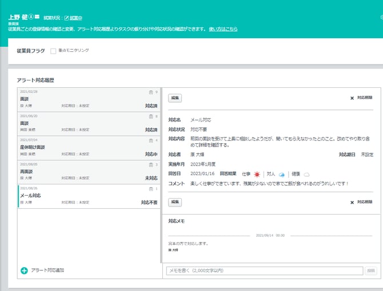Click the 対応メモ heading
Image resolution: width=383 pixels, height=291 pixels.
[x=177, y=221]
